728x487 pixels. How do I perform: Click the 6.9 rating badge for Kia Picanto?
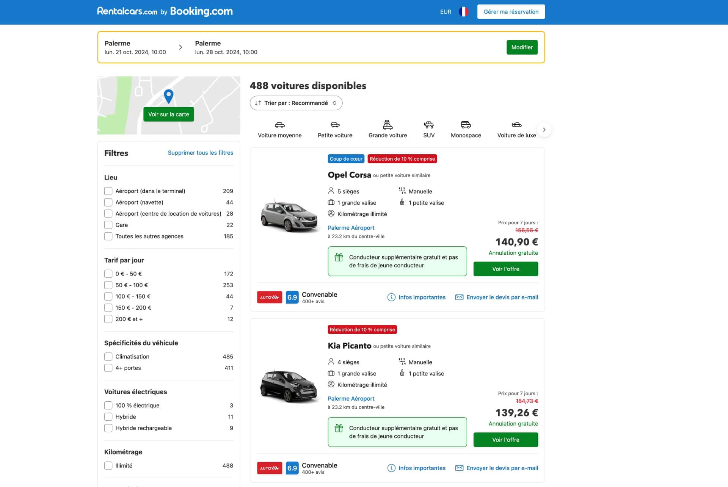(x=292, y=468)
